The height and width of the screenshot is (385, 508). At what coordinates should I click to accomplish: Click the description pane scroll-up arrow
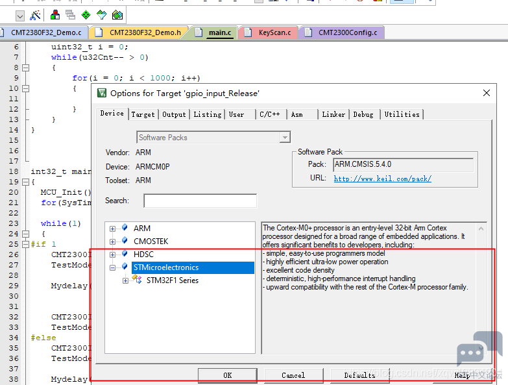click(481, 229)
